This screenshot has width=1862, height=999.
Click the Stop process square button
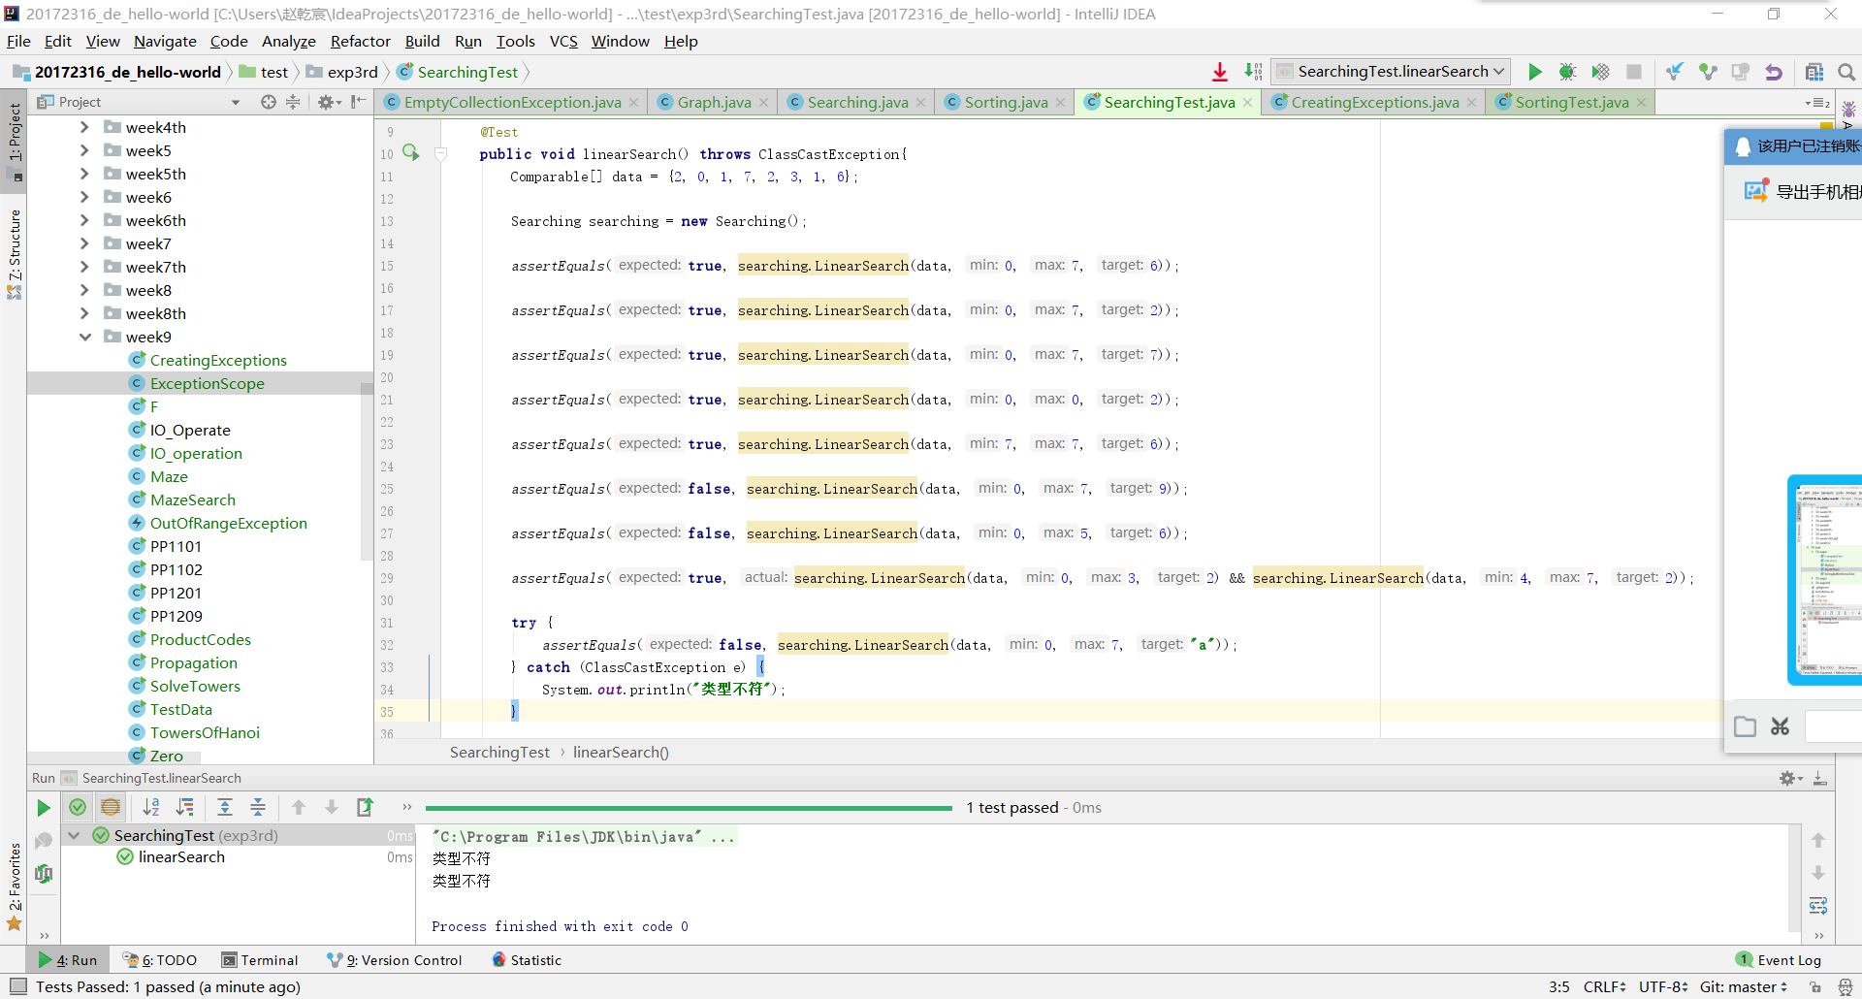coord(1634,72)
